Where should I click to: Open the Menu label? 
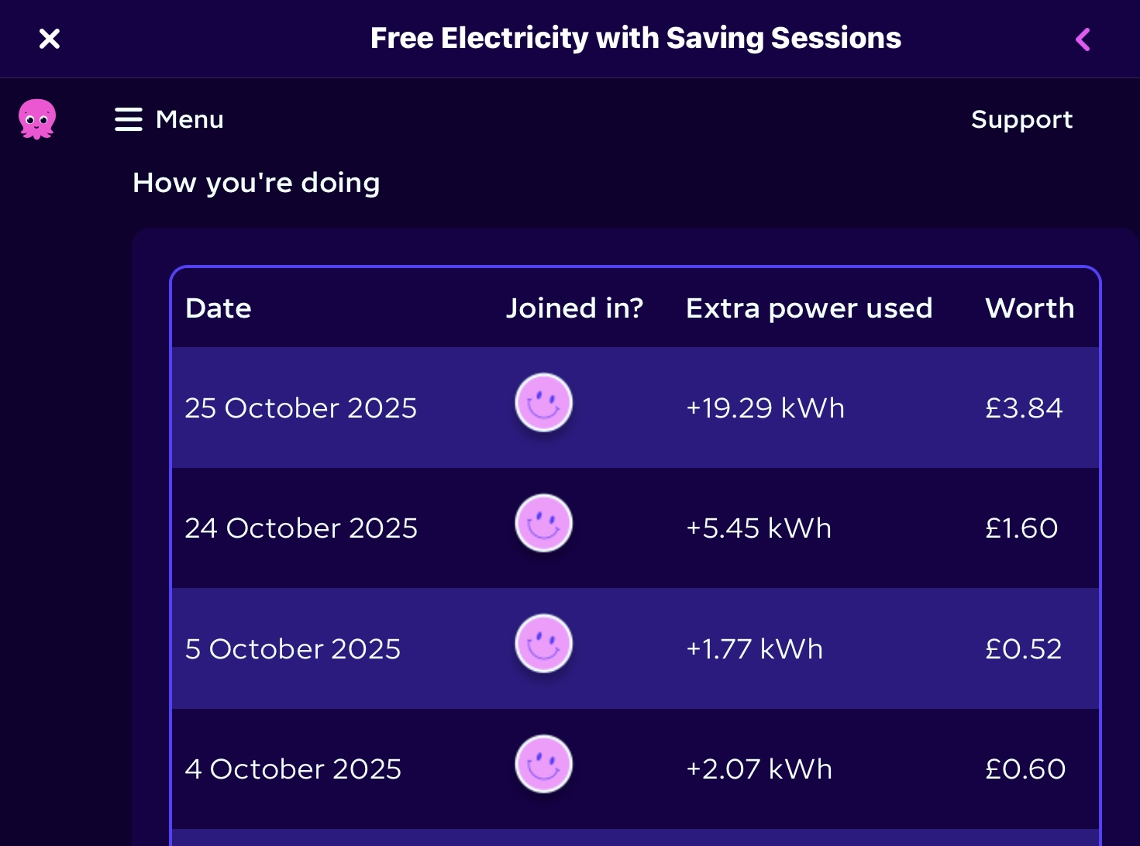[x=190, y=119]
